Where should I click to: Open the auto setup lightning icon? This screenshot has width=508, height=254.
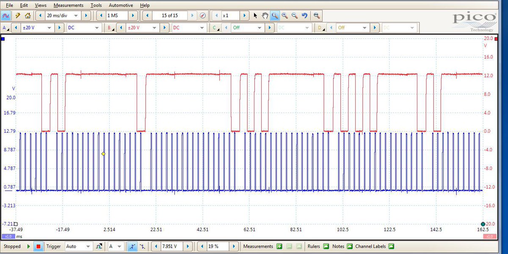(18, 16)
